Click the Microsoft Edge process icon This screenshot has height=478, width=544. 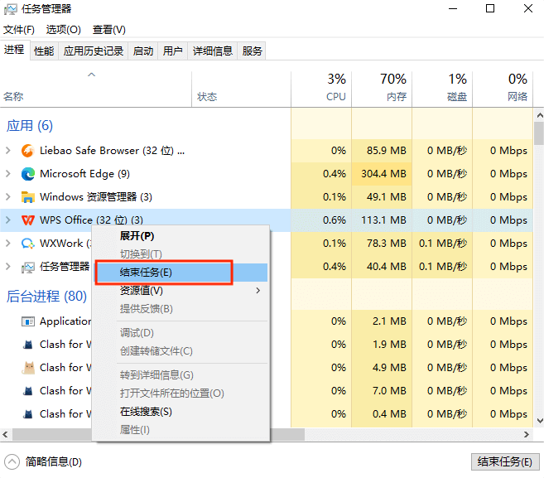click(28, 174)
